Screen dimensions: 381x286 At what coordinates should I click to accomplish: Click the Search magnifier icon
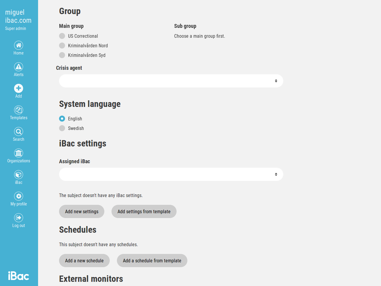(x=19, y=131)
